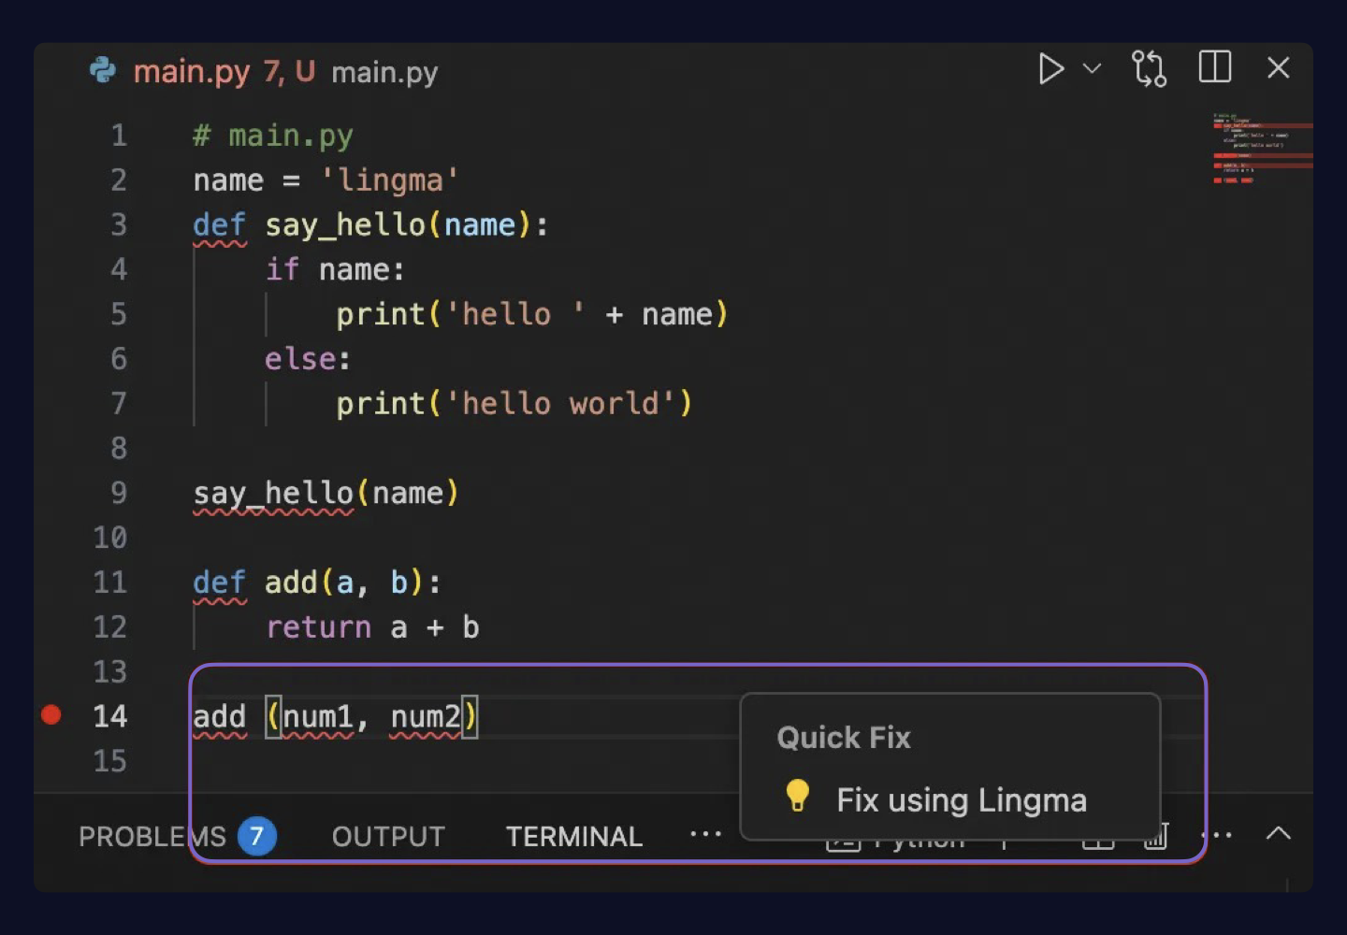
Task: Click line number 13 in the gutter
Action: pos(110,671)
